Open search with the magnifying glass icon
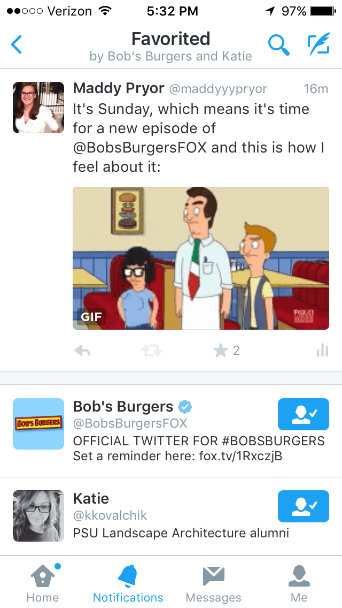Screen dimensions: 342x608 (278, 44)
